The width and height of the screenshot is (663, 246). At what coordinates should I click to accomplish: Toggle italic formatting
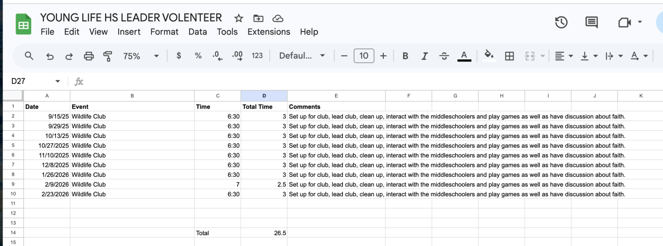pyautogui.click(x=425, y=56)
